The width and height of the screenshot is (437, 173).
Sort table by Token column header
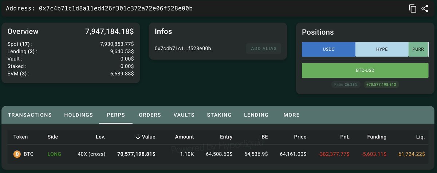coord(20,137)
